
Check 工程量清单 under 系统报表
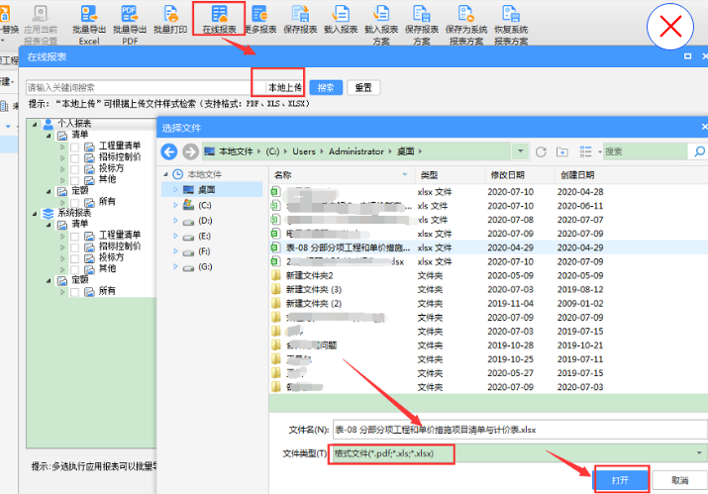click(x=75, y=237)
